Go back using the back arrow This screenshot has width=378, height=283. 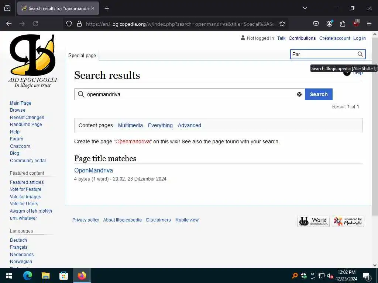[x=9, y=24]
